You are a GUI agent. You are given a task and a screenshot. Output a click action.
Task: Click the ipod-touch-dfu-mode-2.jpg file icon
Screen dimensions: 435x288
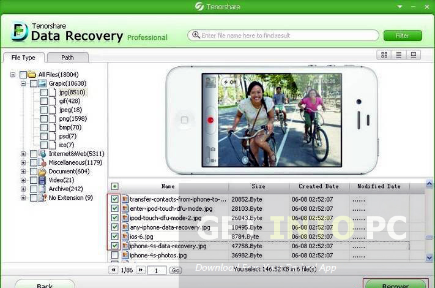125,218
